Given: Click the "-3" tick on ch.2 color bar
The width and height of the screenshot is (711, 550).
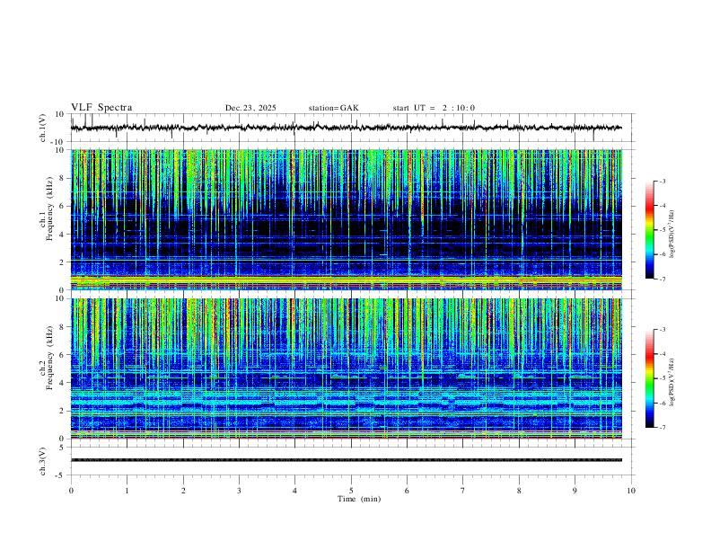Looking at the screenshot, I should (663, 330).
